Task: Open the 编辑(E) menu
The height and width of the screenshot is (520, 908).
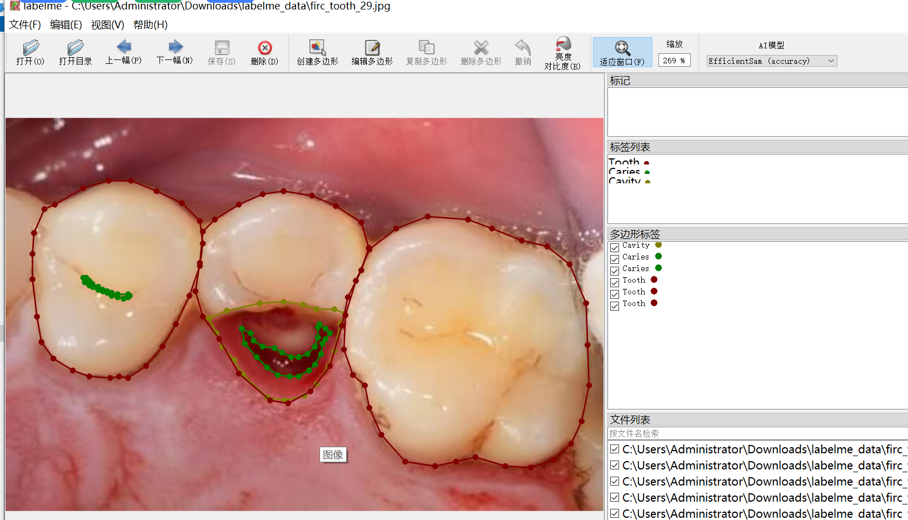Action: (x=66, y=25)
